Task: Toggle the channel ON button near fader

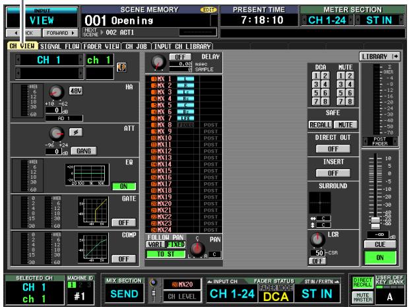Action: pos(380,257)
